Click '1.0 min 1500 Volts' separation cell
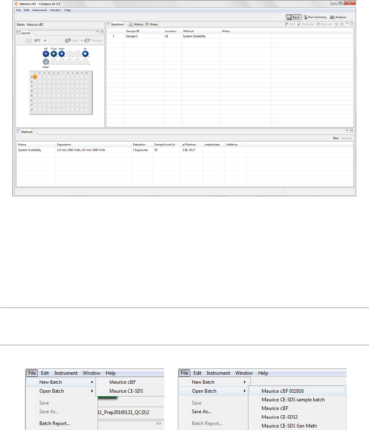 click(x=93, y=150)
